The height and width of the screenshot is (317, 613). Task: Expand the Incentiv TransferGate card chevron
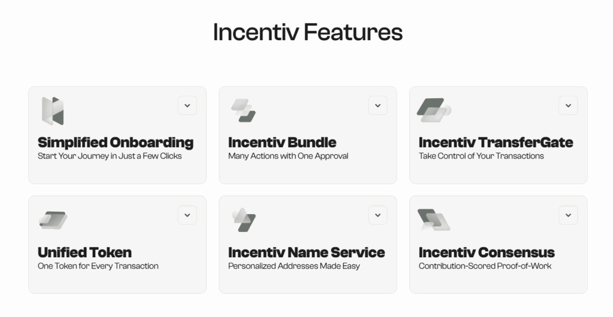pos(568,106)
